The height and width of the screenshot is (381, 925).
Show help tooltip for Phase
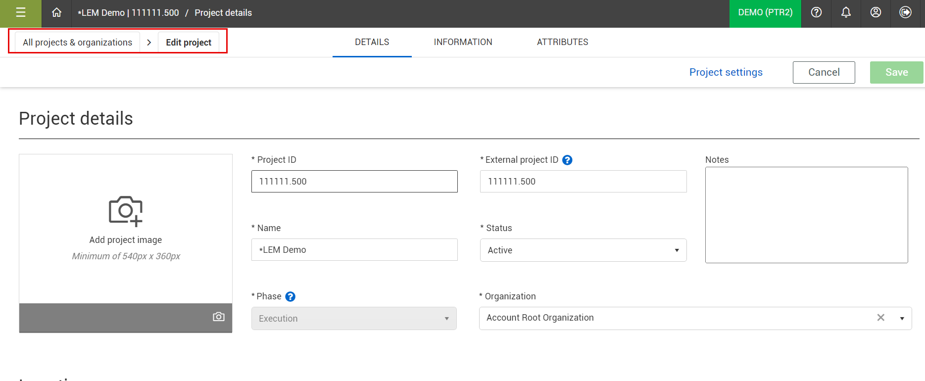pyautogui.click(x=291, y=297)
